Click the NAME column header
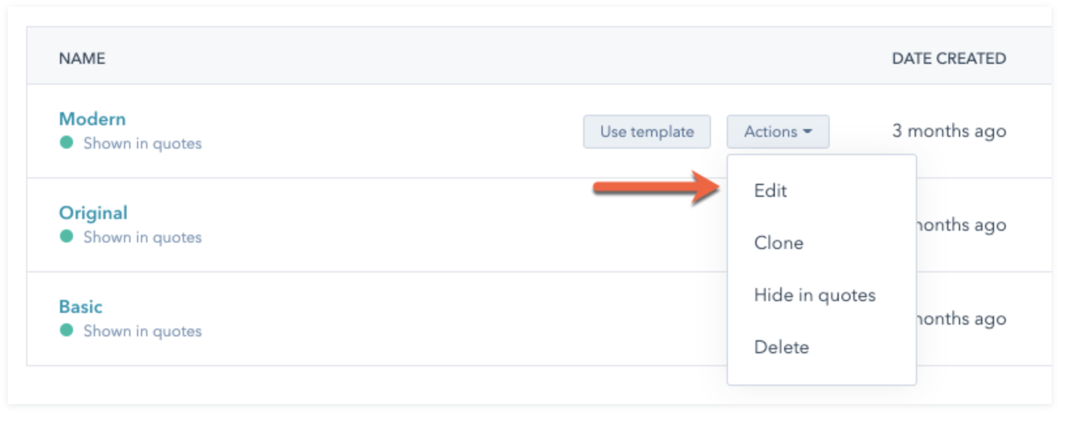 [82, 59]
